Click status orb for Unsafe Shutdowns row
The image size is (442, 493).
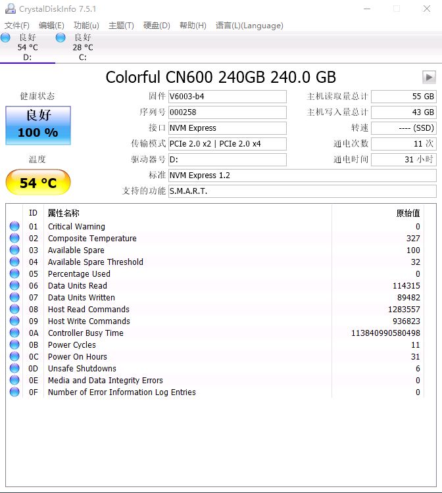click(x=14, y=368)
